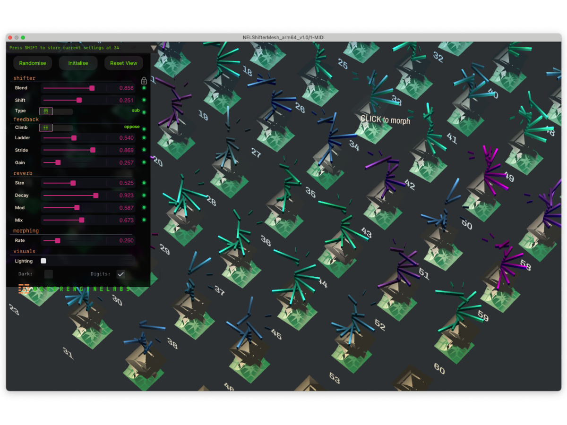
Task: Enable the Dark checkbox
Action: coord(48,274)
